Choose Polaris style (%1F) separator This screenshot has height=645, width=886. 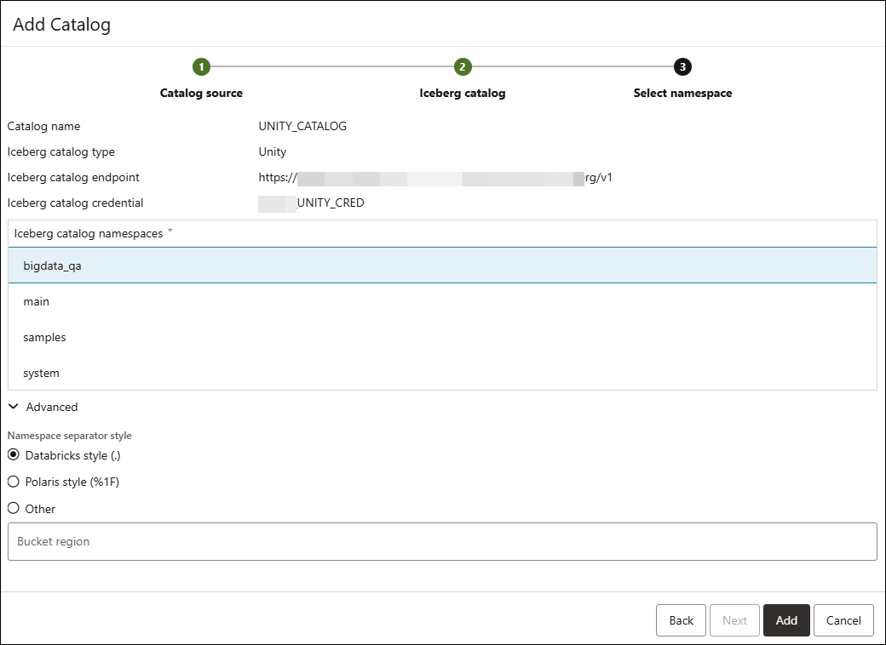tap(14, 482)
